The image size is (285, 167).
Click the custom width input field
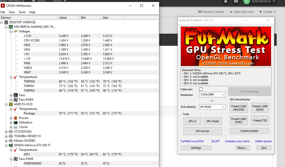click(204, 100)
